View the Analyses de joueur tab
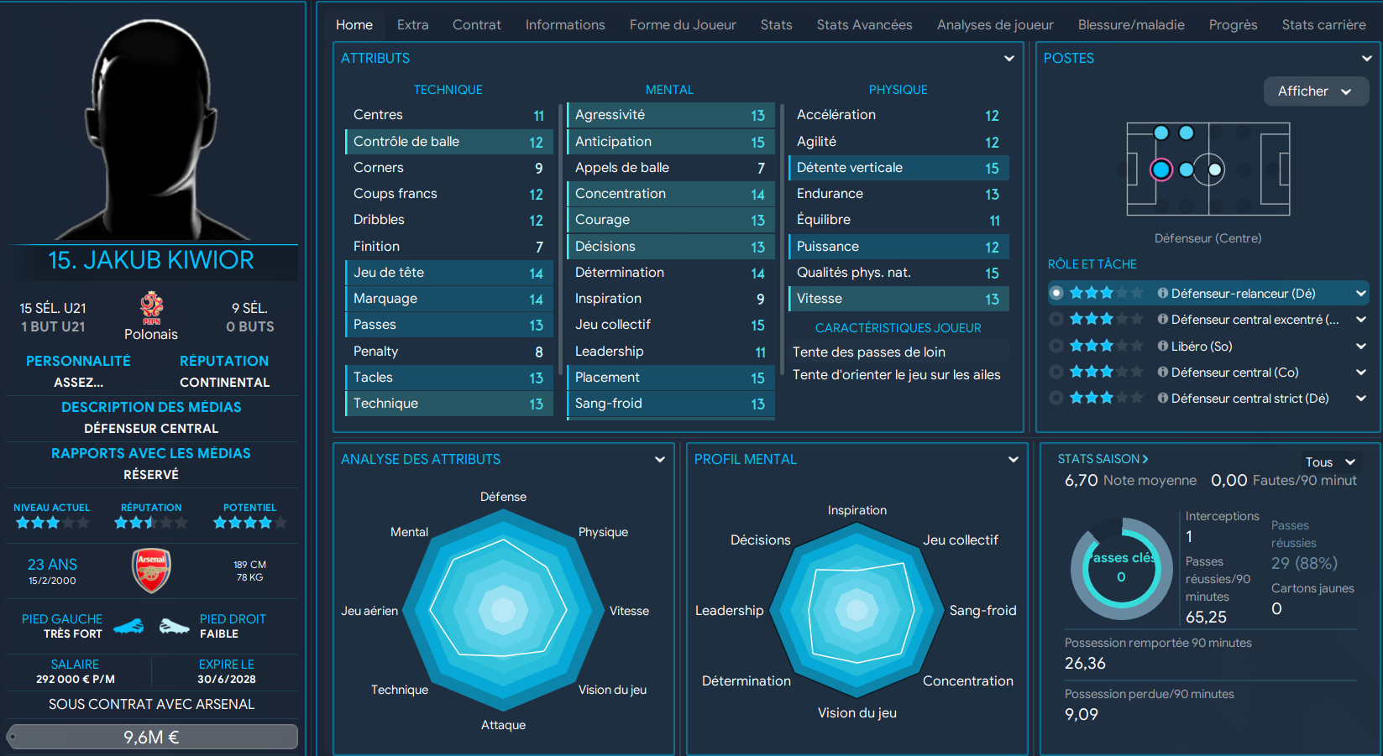Viewport: 1383px width, 756px height. [x=995, y=25]
